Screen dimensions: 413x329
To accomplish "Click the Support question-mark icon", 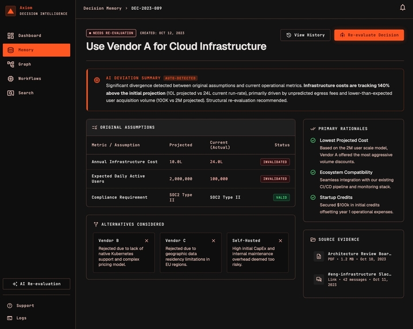I will coord(10,305).
